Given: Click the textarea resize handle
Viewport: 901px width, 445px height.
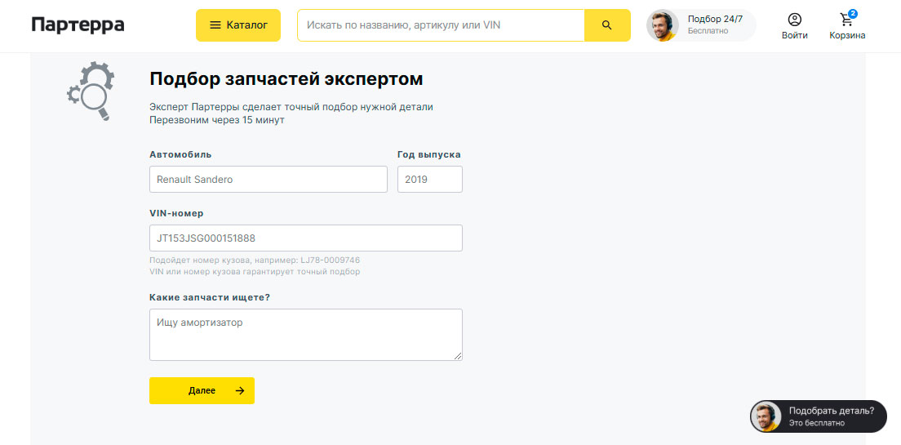Looking at the screenshot, I should point(457,356).
